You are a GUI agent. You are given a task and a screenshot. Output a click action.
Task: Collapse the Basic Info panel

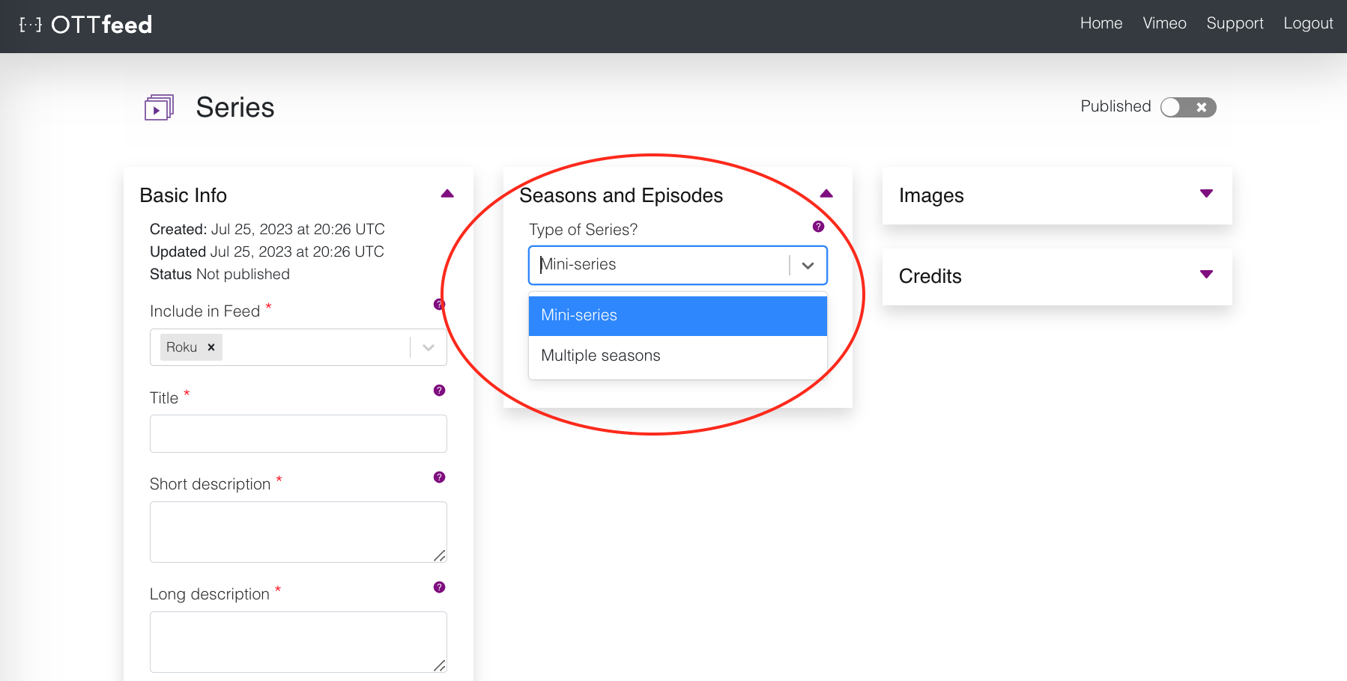pyautogui.click(x=447, y=193)
